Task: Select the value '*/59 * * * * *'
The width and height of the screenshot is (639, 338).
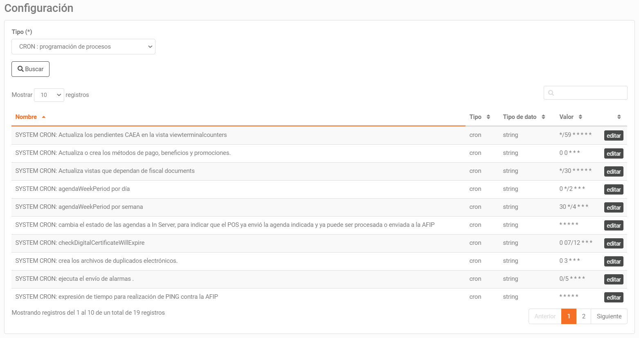Action: [576, 135]
